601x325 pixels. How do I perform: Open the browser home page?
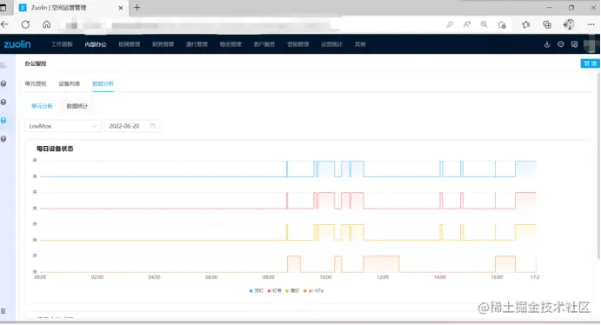pyautogui.click(x=46, y=24)
